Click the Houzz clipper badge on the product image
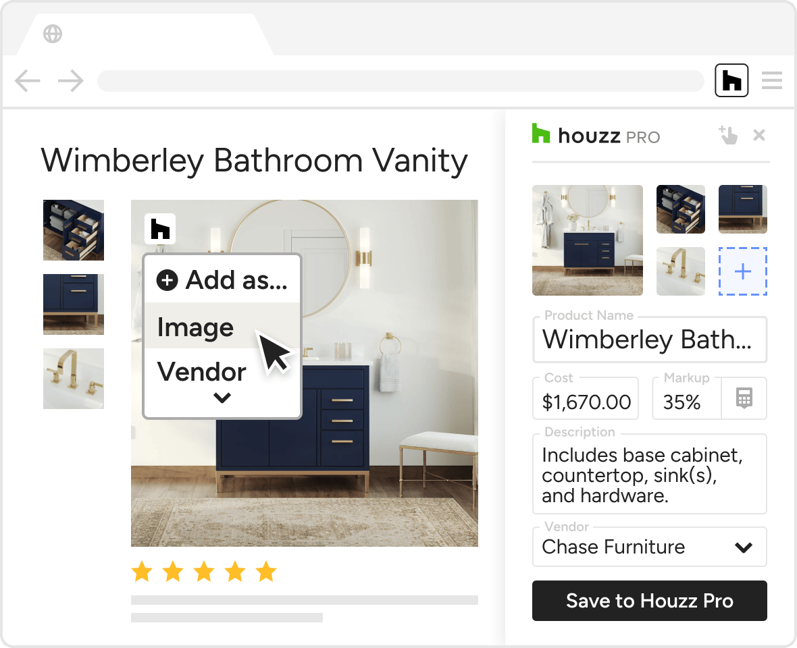The image size is (797, 648). (x=160, y=229)
